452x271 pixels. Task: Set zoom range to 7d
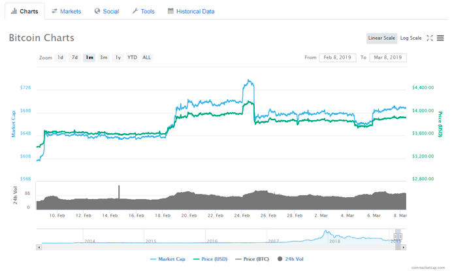pyautogui.click(x=74, y=57)
